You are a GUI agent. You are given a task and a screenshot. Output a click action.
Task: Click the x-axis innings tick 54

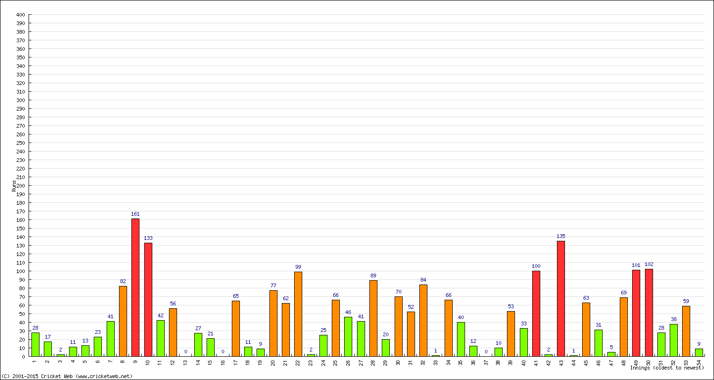(x=699, y=362)
